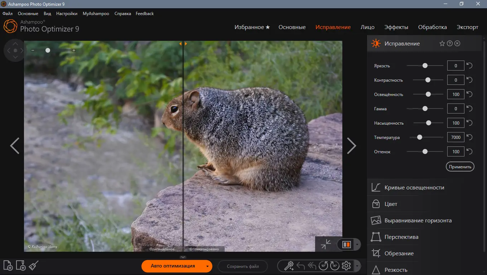Rotate image 90° counterclockwise
Image resolution: width=487 pixels, height=275 pixels.
323,266
